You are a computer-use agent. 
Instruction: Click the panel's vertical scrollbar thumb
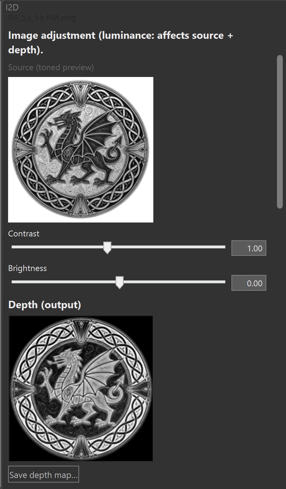(280, 132)
